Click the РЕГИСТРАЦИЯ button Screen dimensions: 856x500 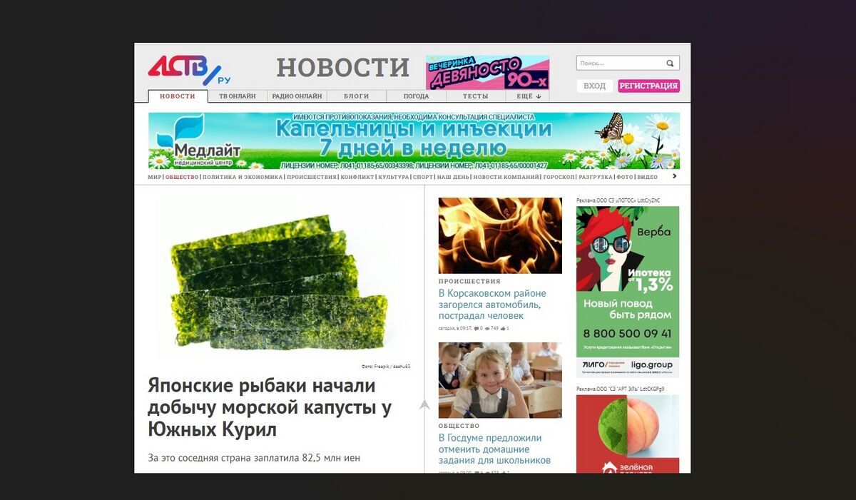pos(648,86)
